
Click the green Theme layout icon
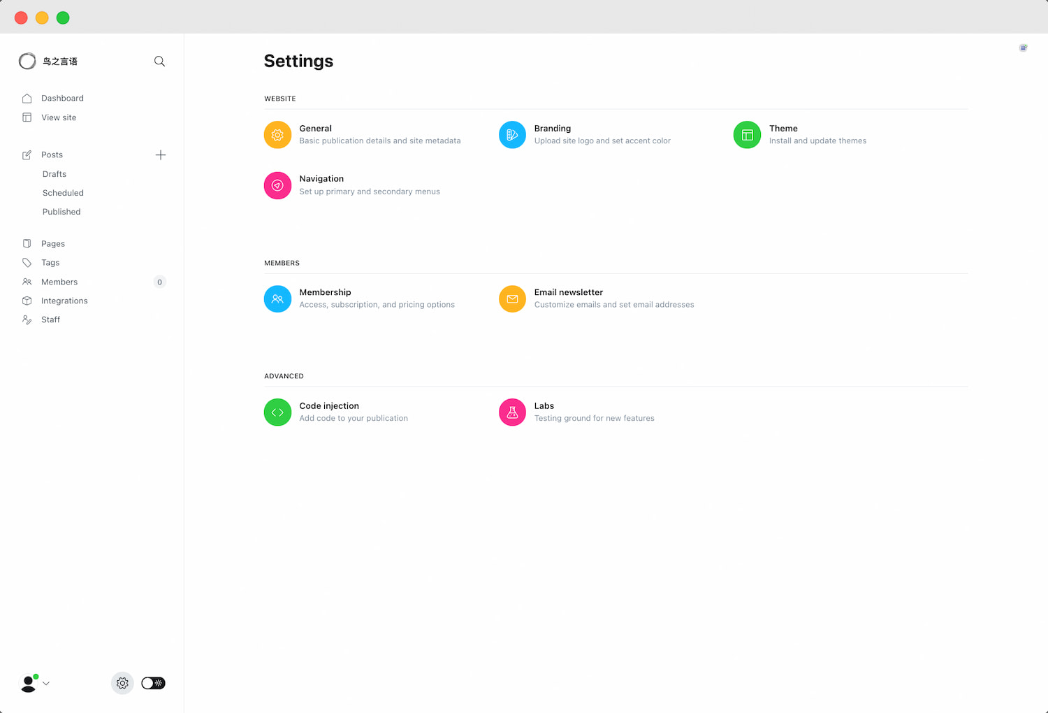coord(747,135)
